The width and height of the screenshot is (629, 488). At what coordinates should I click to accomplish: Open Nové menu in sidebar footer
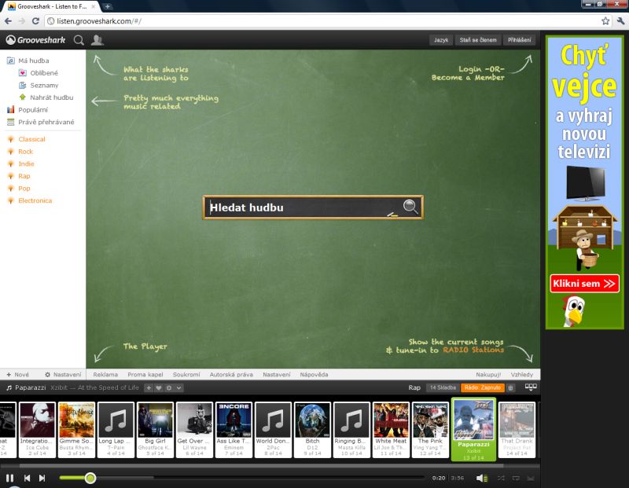(17, 375)
